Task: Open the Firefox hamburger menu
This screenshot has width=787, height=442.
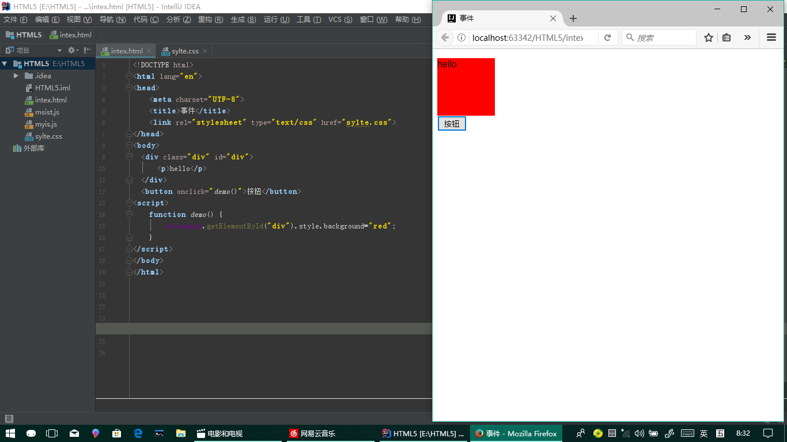Action: pyautogui.click(x=771, y=37)
